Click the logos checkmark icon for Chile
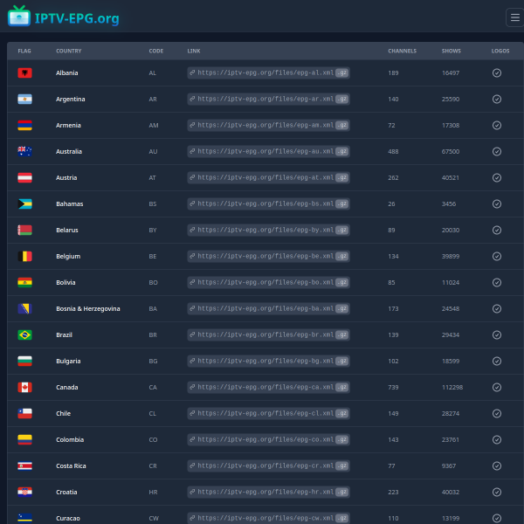Viewport: 524px width, 524px height. click(497, 413)
